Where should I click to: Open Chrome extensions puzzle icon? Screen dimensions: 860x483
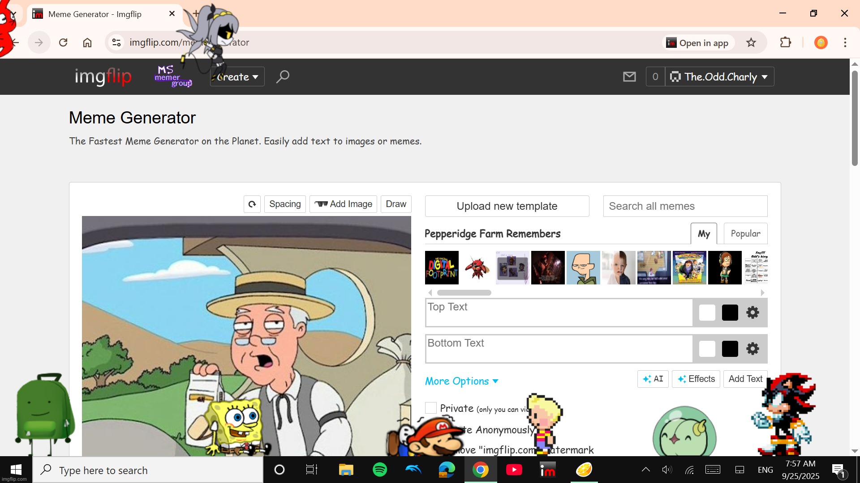coord(785,42)
